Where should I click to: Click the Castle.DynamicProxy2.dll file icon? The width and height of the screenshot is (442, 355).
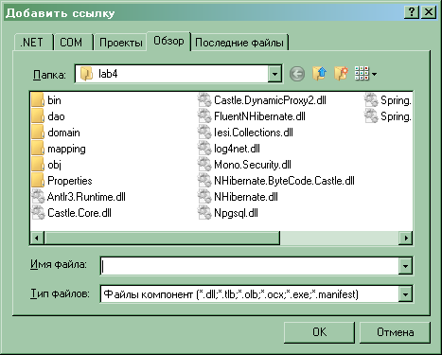[x=204, y=100]
